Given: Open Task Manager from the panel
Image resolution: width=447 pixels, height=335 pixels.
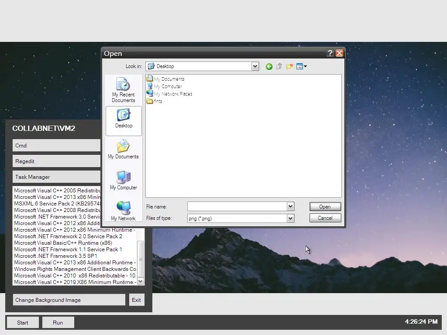Looking at the screenshot, I should (56, 177).
